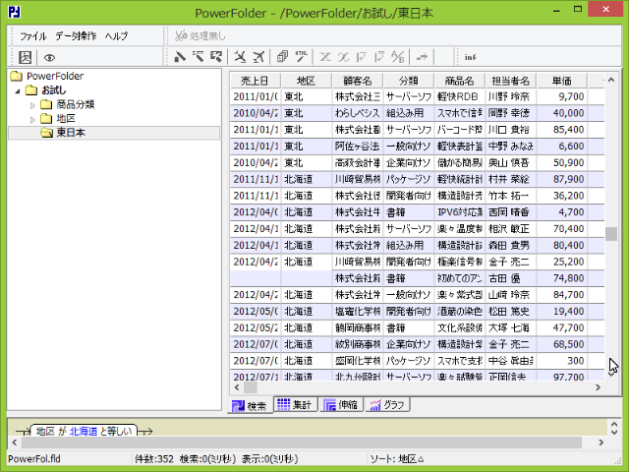Open the ファイル menu
Image resolution: width=629 pixels, height=472 pixels.
[33, 36]
